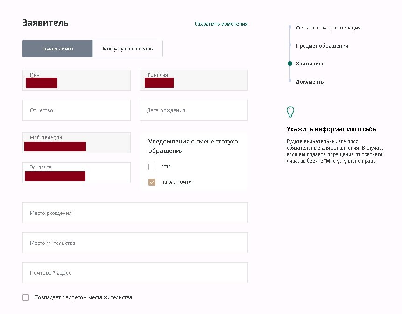Viewport: 402px width, 314px height.
Task: Click the Отчество input field
Action: click(76, 110)
